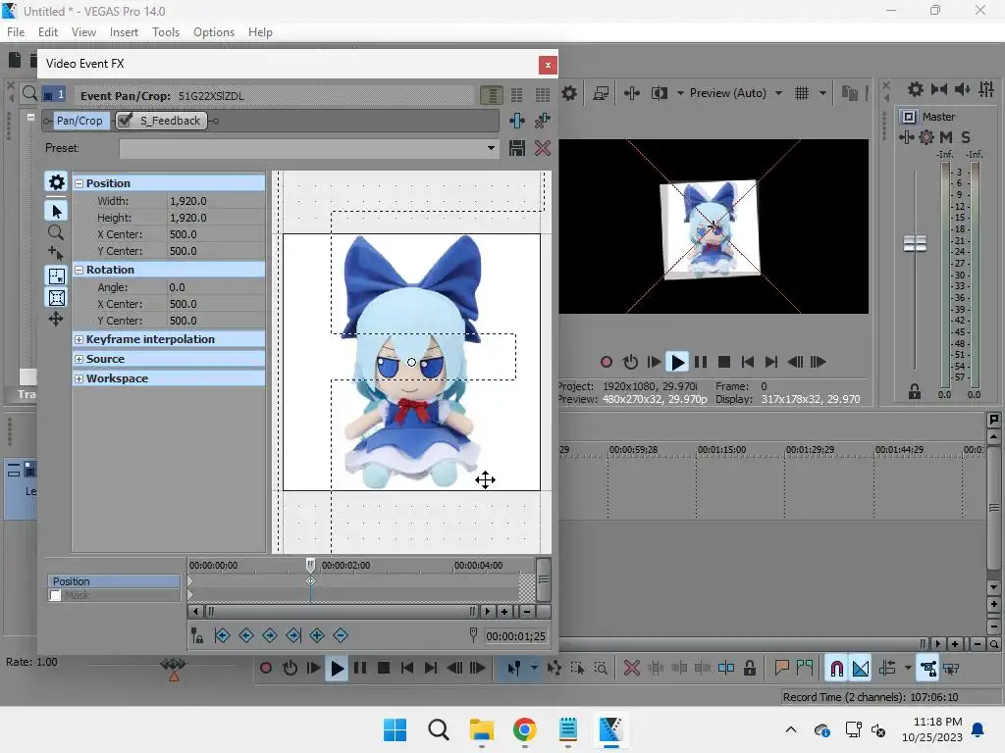
Task: Open Pan/Crop show properties gear
Action: coord(56,182)
